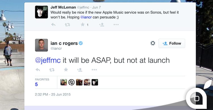The height and width of the screenshot is (110, 213).
Task: Favorite Jeff McLeman's tweet with star
Action: (x=83, y=25)
